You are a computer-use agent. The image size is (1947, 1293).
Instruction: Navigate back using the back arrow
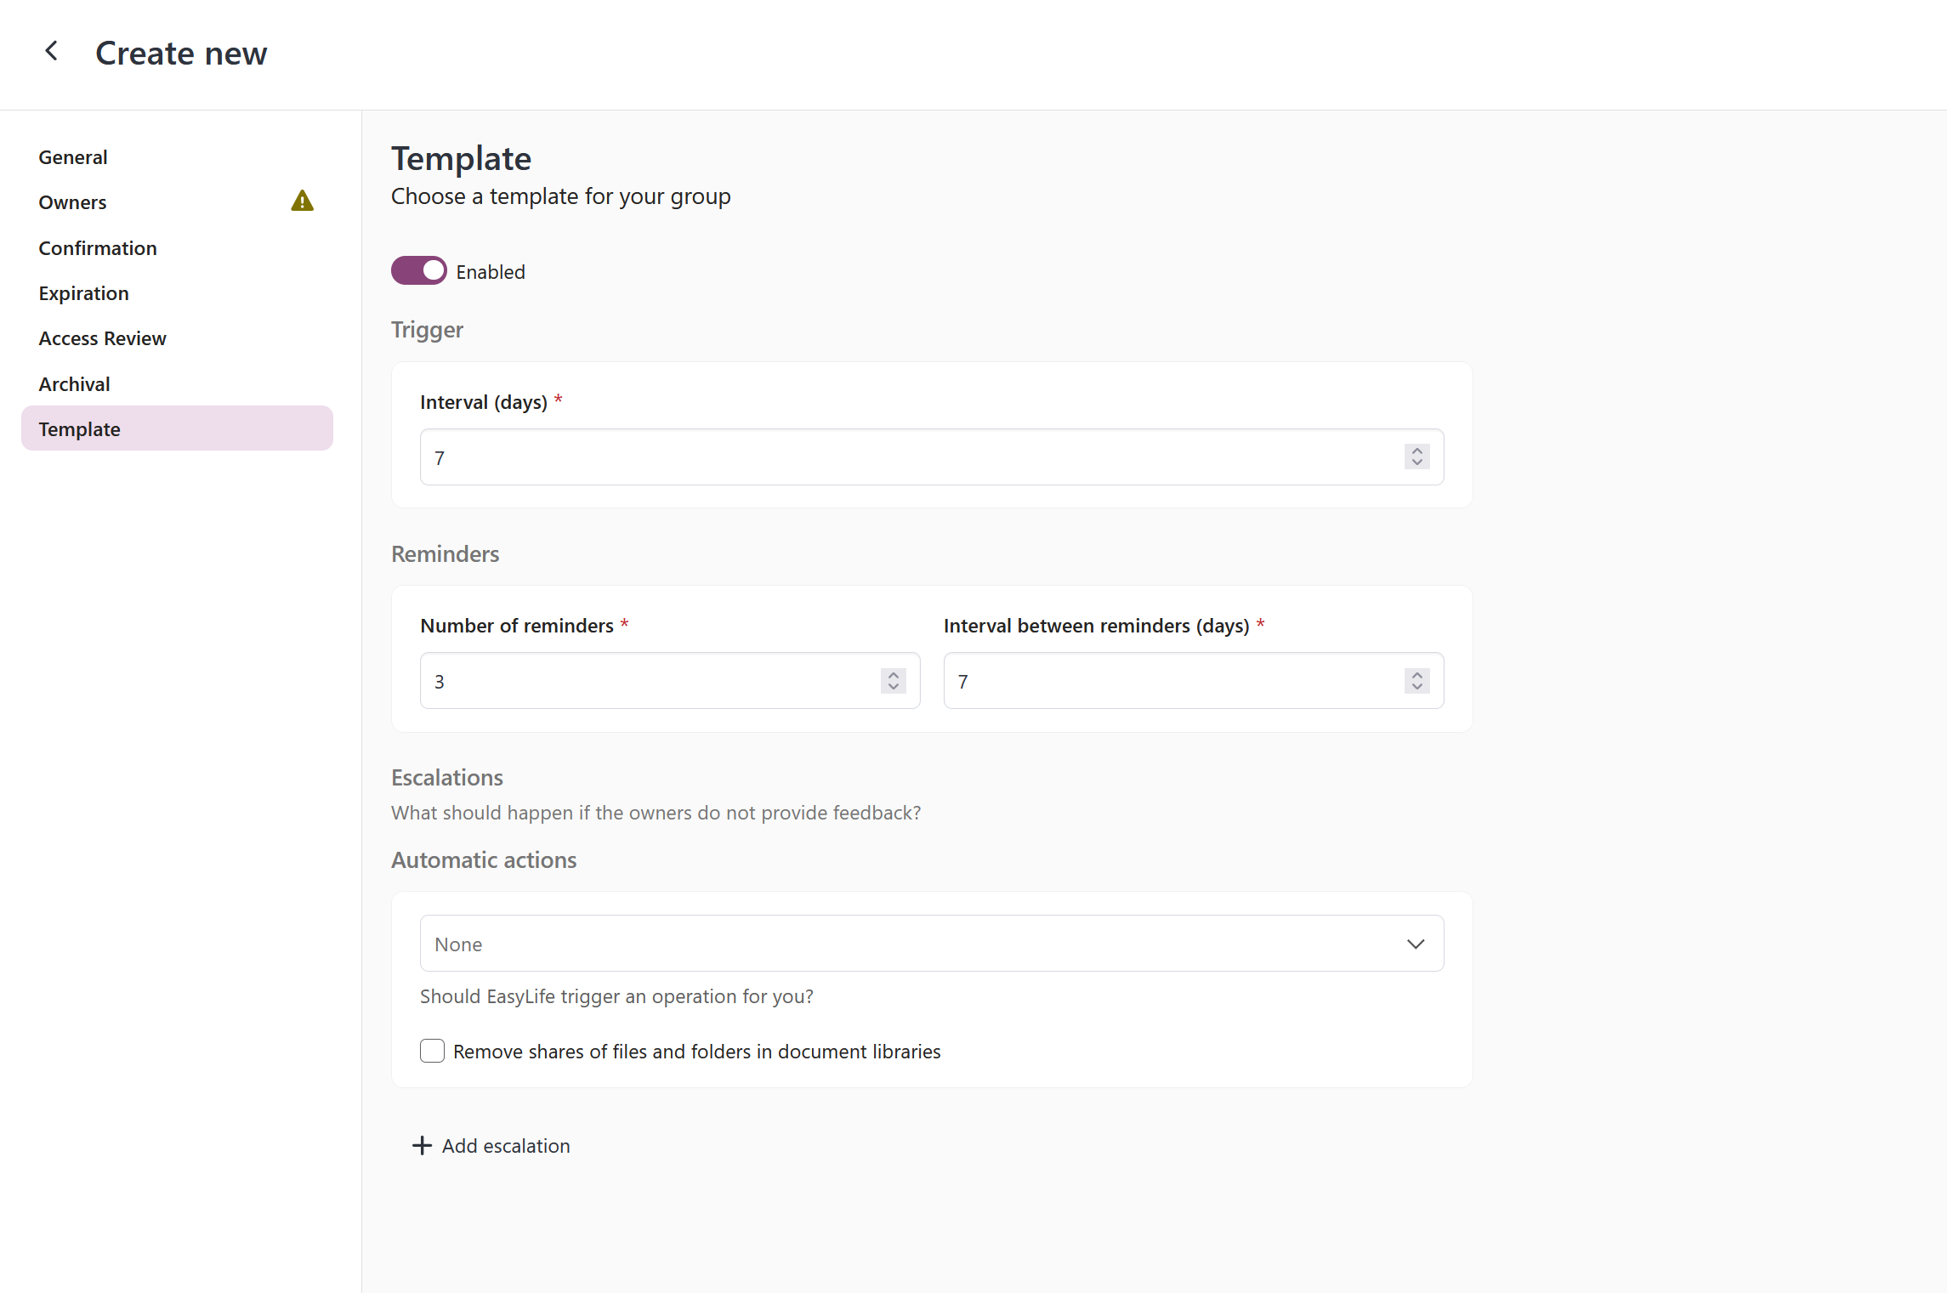coord(52,51)
